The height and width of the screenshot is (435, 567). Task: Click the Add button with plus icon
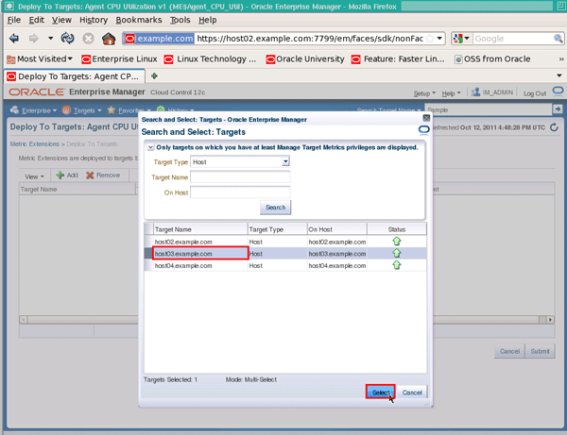tap(67, 176)
